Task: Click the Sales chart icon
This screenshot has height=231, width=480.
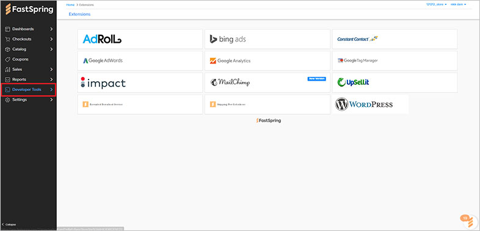Action: tap(8, 70)
